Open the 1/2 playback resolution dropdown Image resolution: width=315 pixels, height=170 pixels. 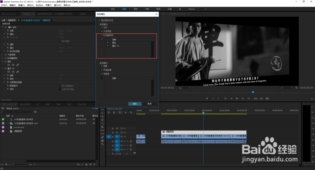click(x=286, y=88)
